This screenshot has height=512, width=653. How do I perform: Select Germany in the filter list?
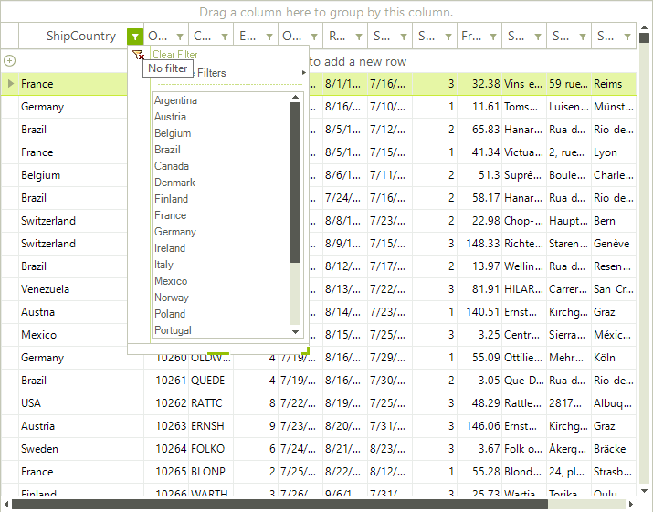coord(175,232)
